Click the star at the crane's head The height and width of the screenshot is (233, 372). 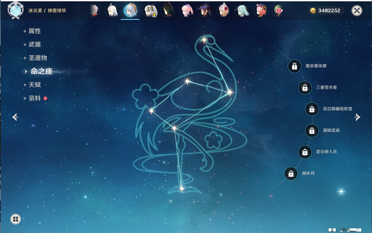pos(204,40)
